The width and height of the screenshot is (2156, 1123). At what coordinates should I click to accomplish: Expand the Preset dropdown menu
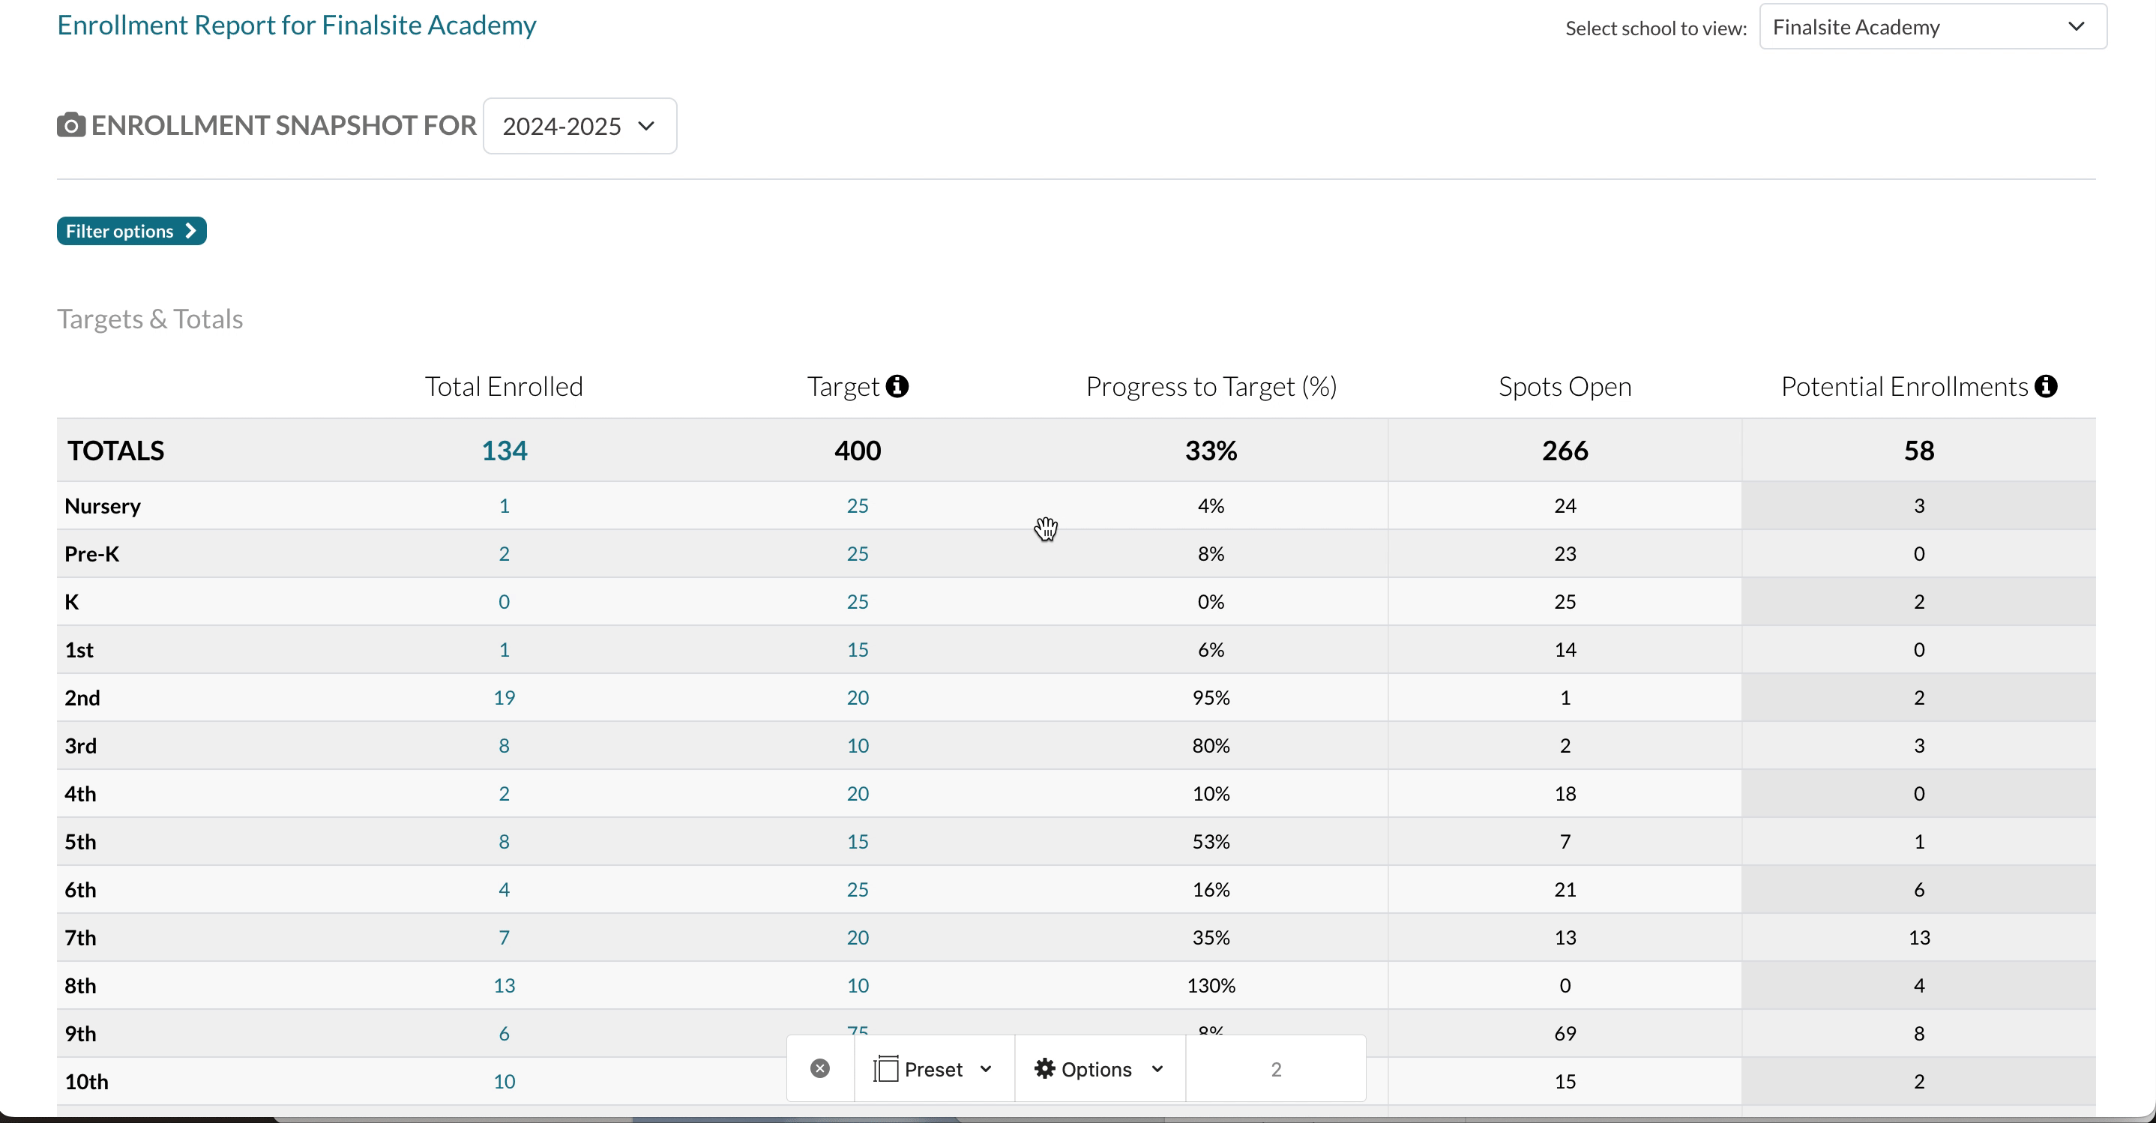(986, 1070)
